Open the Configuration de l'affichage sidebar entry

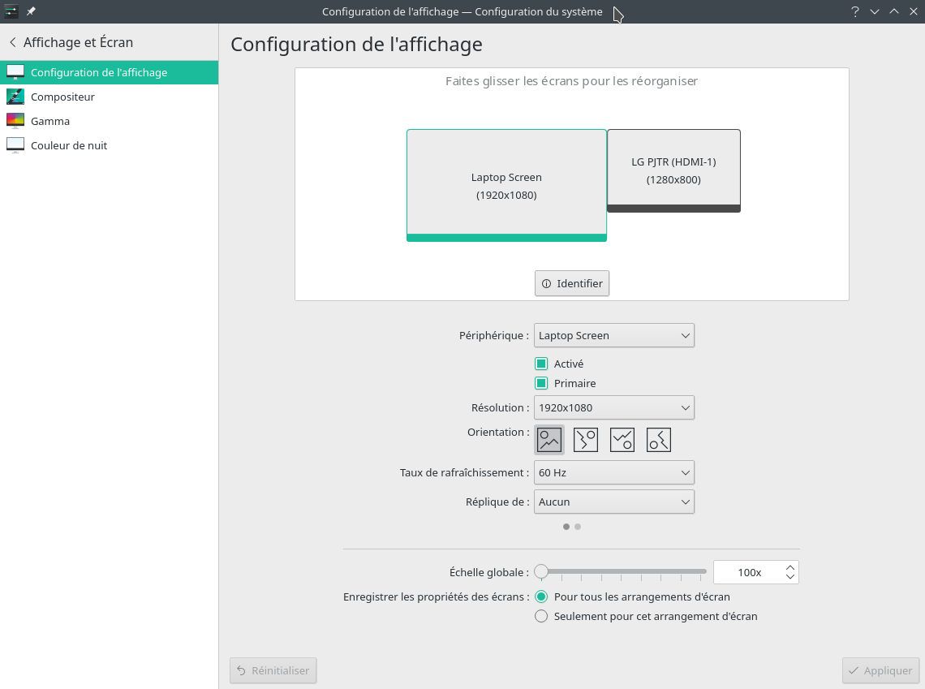[x=99, y=72]
